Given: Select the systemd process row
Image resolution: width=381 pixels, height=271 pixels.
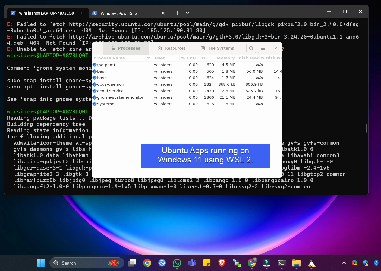Looking at the screenshot, I should [187, 104].
